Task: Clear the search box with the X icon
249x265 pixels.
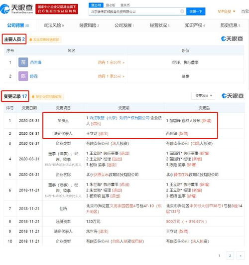Action: coord(182,11)
